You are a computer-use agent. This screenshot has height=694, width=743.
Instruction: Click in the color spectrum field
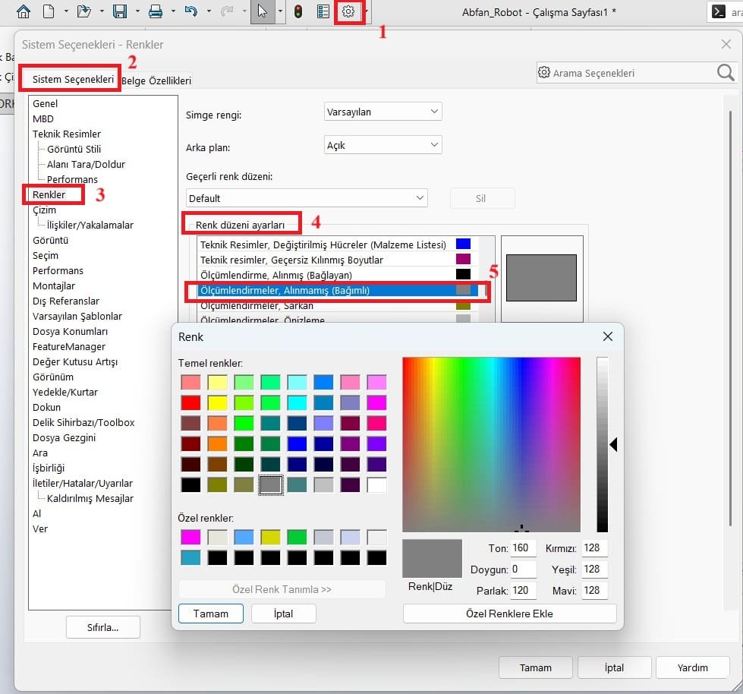tap(491, 444)
